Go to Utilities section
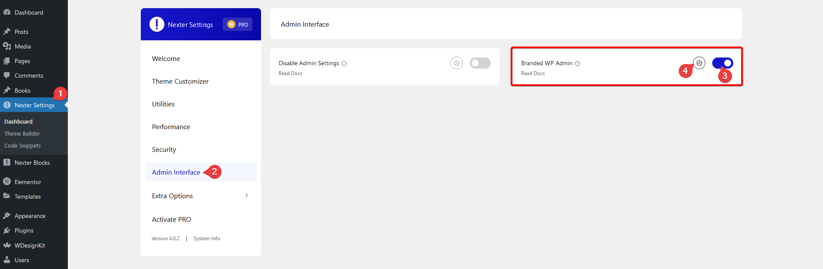Screen dimensions: 823x269 tap(201, 104)
